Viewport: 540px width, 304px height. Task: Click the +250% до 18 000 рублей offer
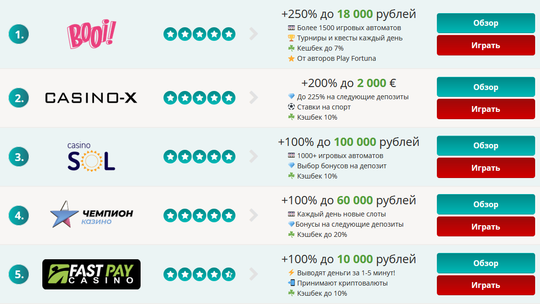348,14
